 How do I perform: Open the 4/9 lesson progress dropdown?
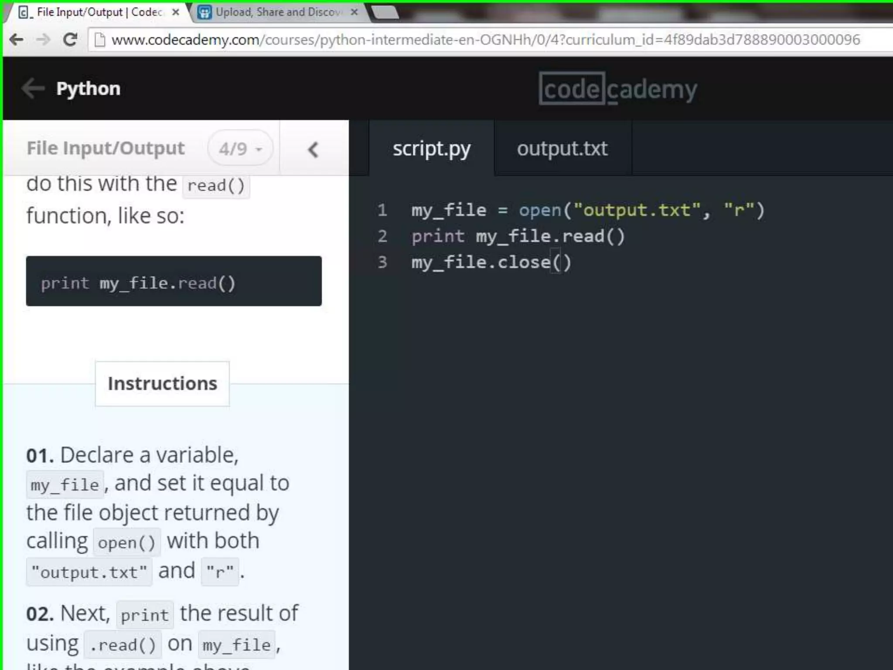point(241,149)
